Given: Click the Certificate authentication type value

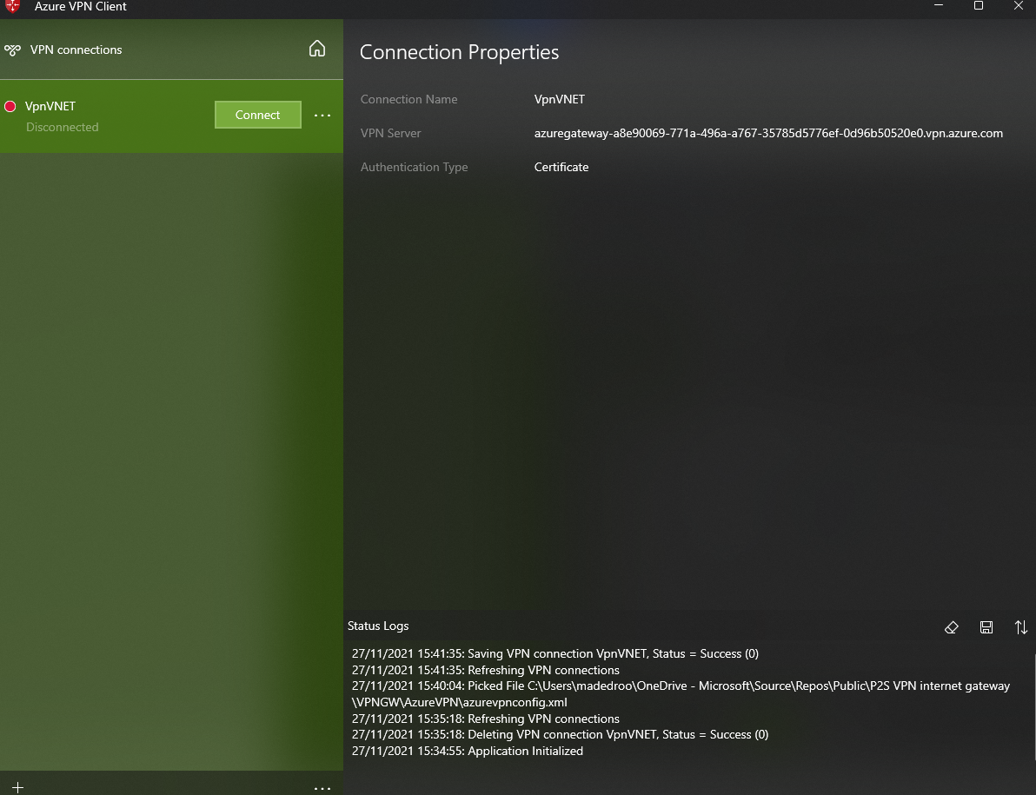Looking at the screenshot, I should (561, 167).
